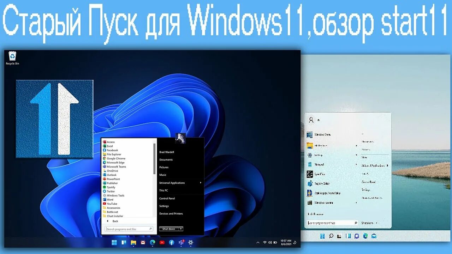Click the red YouTube icon on the dark taskbar
This screenshot has height=254, width=452.
click(162, 242)
